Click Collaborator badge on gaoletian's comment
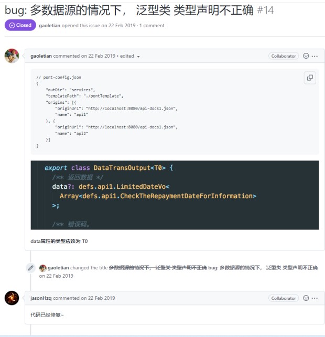 tap(284, 56)
